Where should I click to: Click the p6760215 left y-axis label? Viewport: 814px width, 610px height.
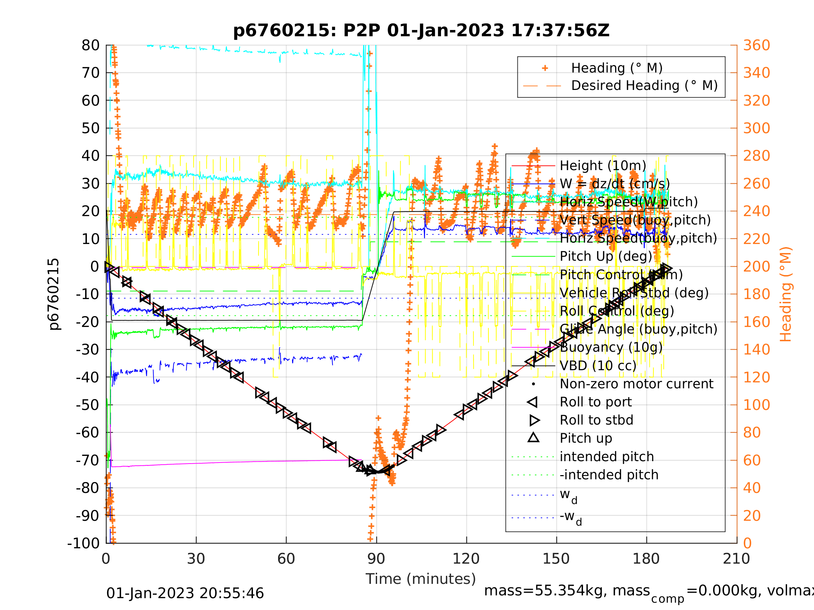54,294
